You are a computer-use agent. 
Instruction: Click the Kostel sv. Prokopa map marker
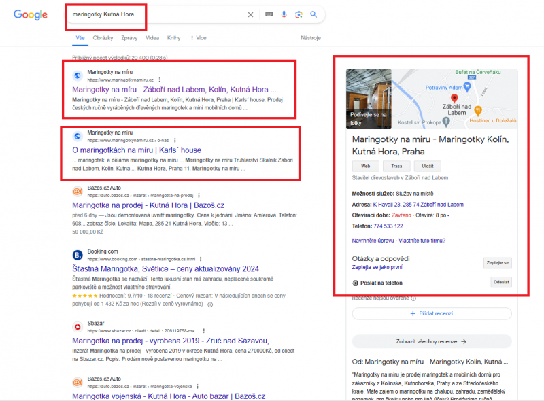tap(446, 122)
